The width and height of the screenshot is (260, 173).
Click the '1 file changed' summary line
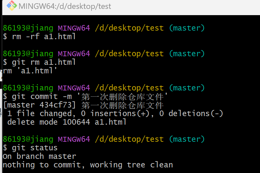pyautogui.click(x=115, y=114)
